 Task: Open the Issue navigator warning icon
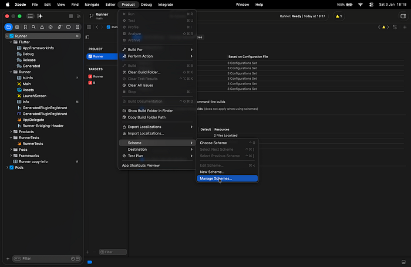[x=42, y=27]
